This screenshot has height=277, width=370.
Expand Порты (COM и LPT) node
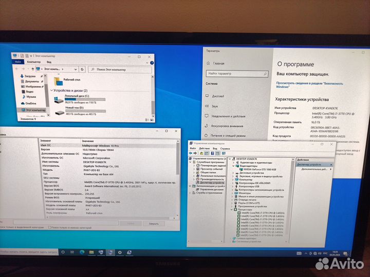[232, 203]
